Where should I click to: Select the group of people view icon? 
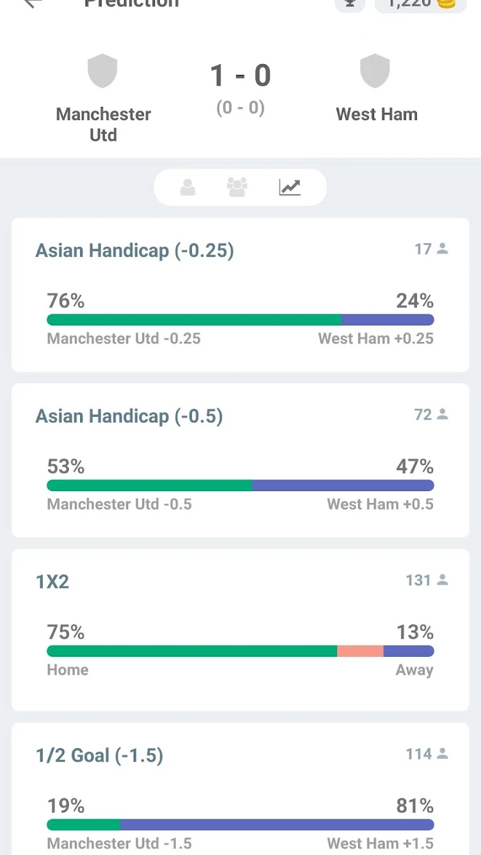237,188
